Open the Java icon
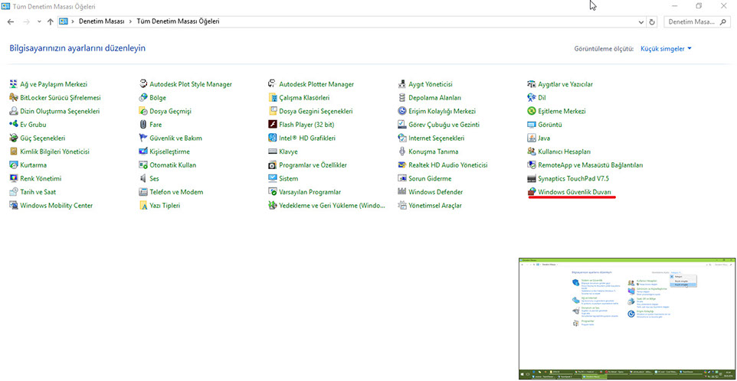Viewport: 737px width, 381px height. (x=532, y=138)
